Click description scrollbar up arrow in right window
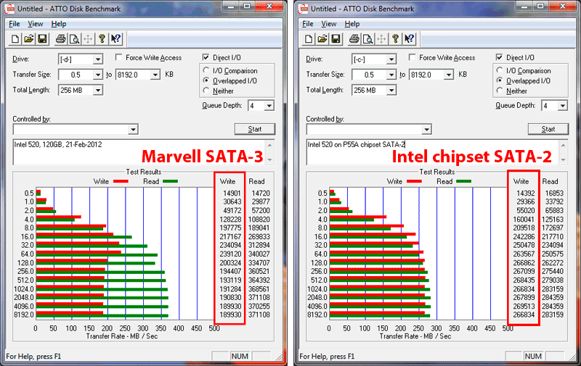Screen dimensions: 581x366 pos(564,145)
